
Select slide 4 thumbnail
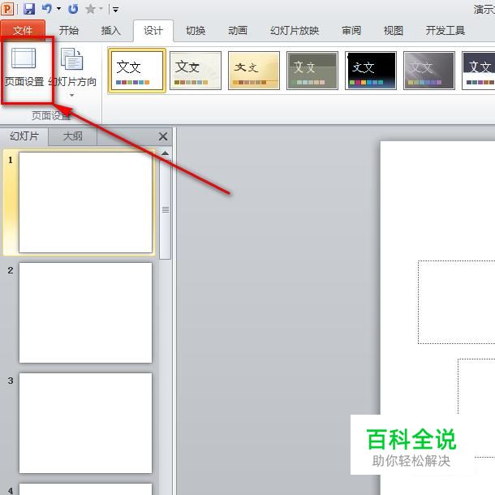85,489
